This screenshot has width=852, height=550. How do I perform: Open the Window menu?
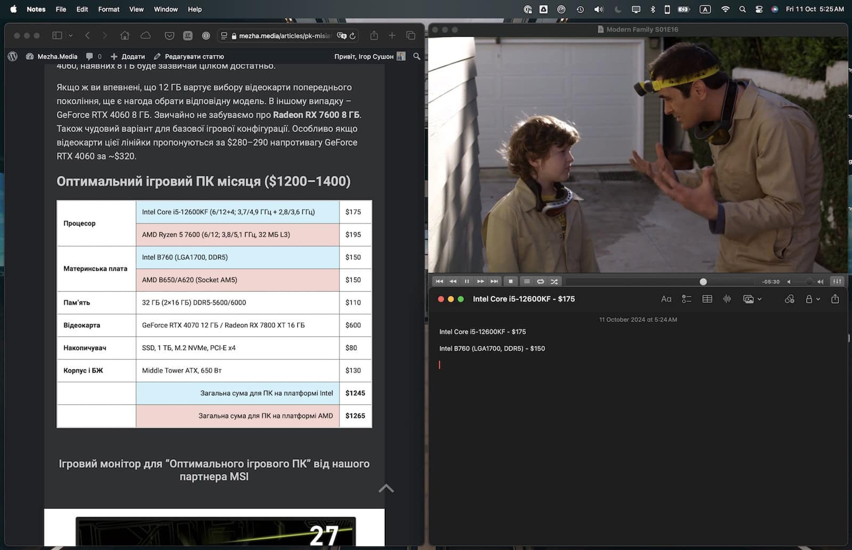click(166, 9)
